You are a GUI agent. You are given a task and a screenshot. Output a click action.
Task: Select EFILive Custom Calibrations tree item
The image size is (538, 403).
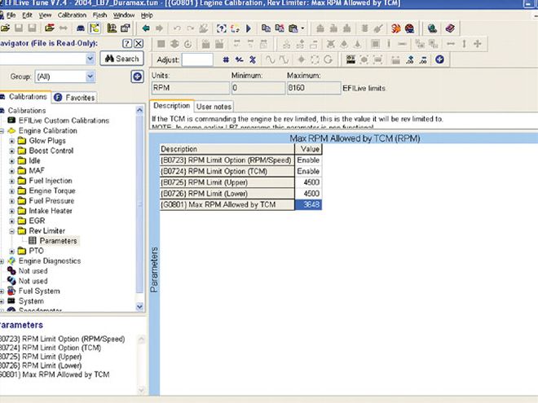pos(64,120)
